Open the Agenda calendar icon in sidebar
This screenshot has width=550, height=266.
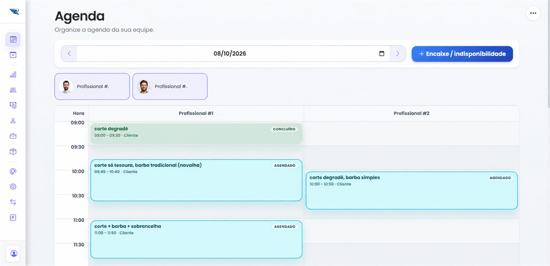pyautogui.click(x=13, y=40)
